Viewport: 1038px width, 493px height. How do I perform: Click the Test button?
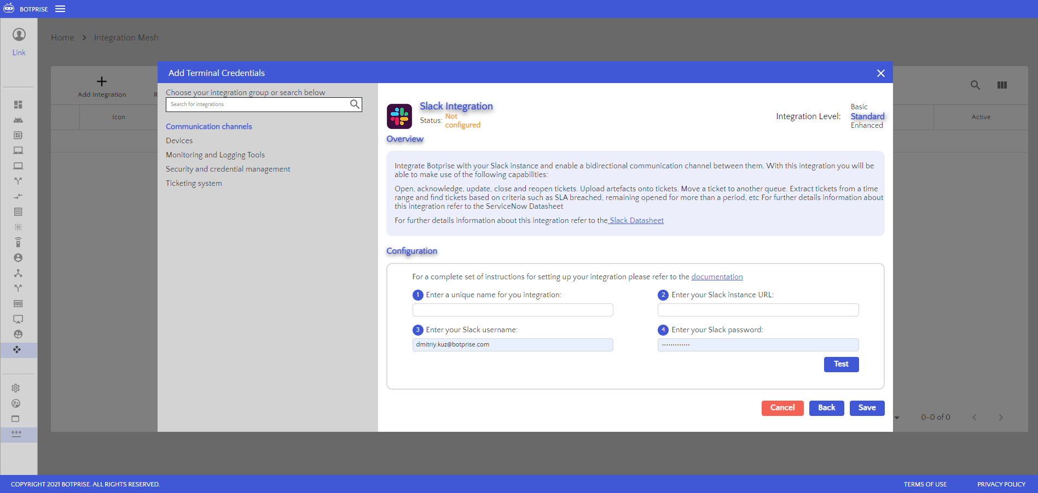click(x=841, y=364)
